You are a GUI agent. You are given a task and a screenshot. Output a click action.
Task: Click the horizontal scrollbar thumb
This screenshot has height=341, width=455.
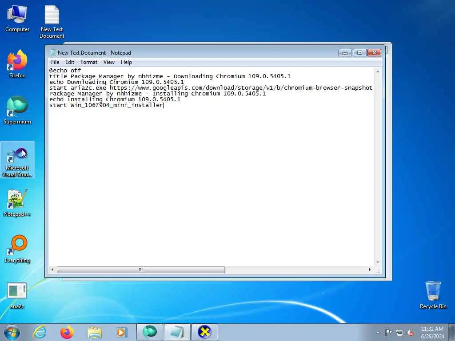pyautogui.click(x=141, y=270)
